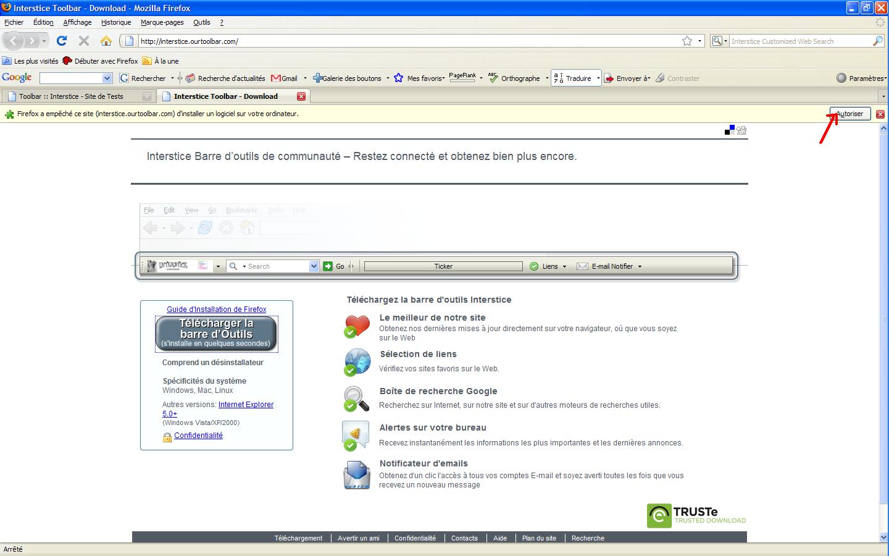889x556 pixels.
Task: Open the Marque-pages menu
Action: [x=162, y=22]
